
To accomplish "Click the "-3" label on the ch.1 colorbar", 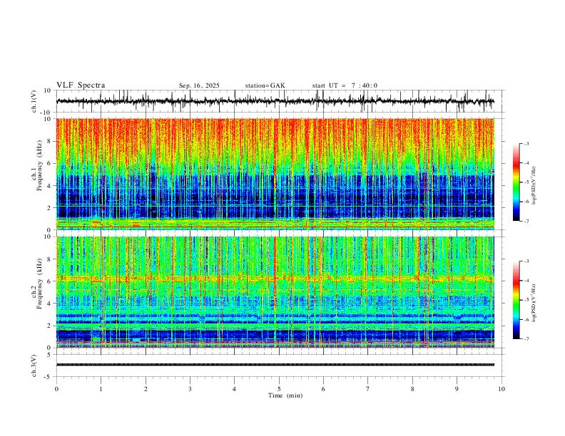I will 526,143.
